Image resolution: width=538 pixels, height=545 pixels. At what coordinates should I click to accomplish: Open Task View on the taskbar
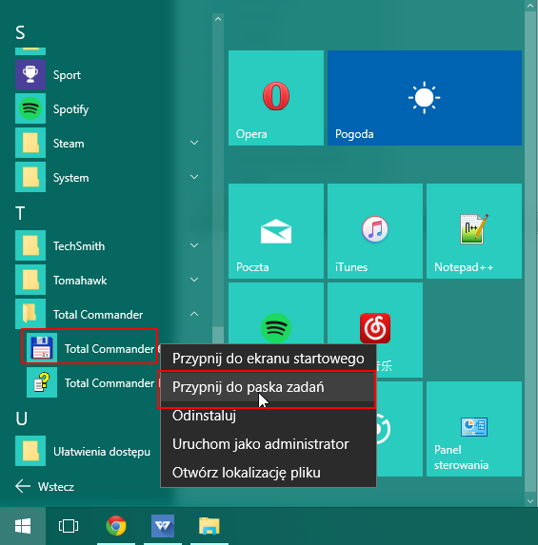[69, 526]
